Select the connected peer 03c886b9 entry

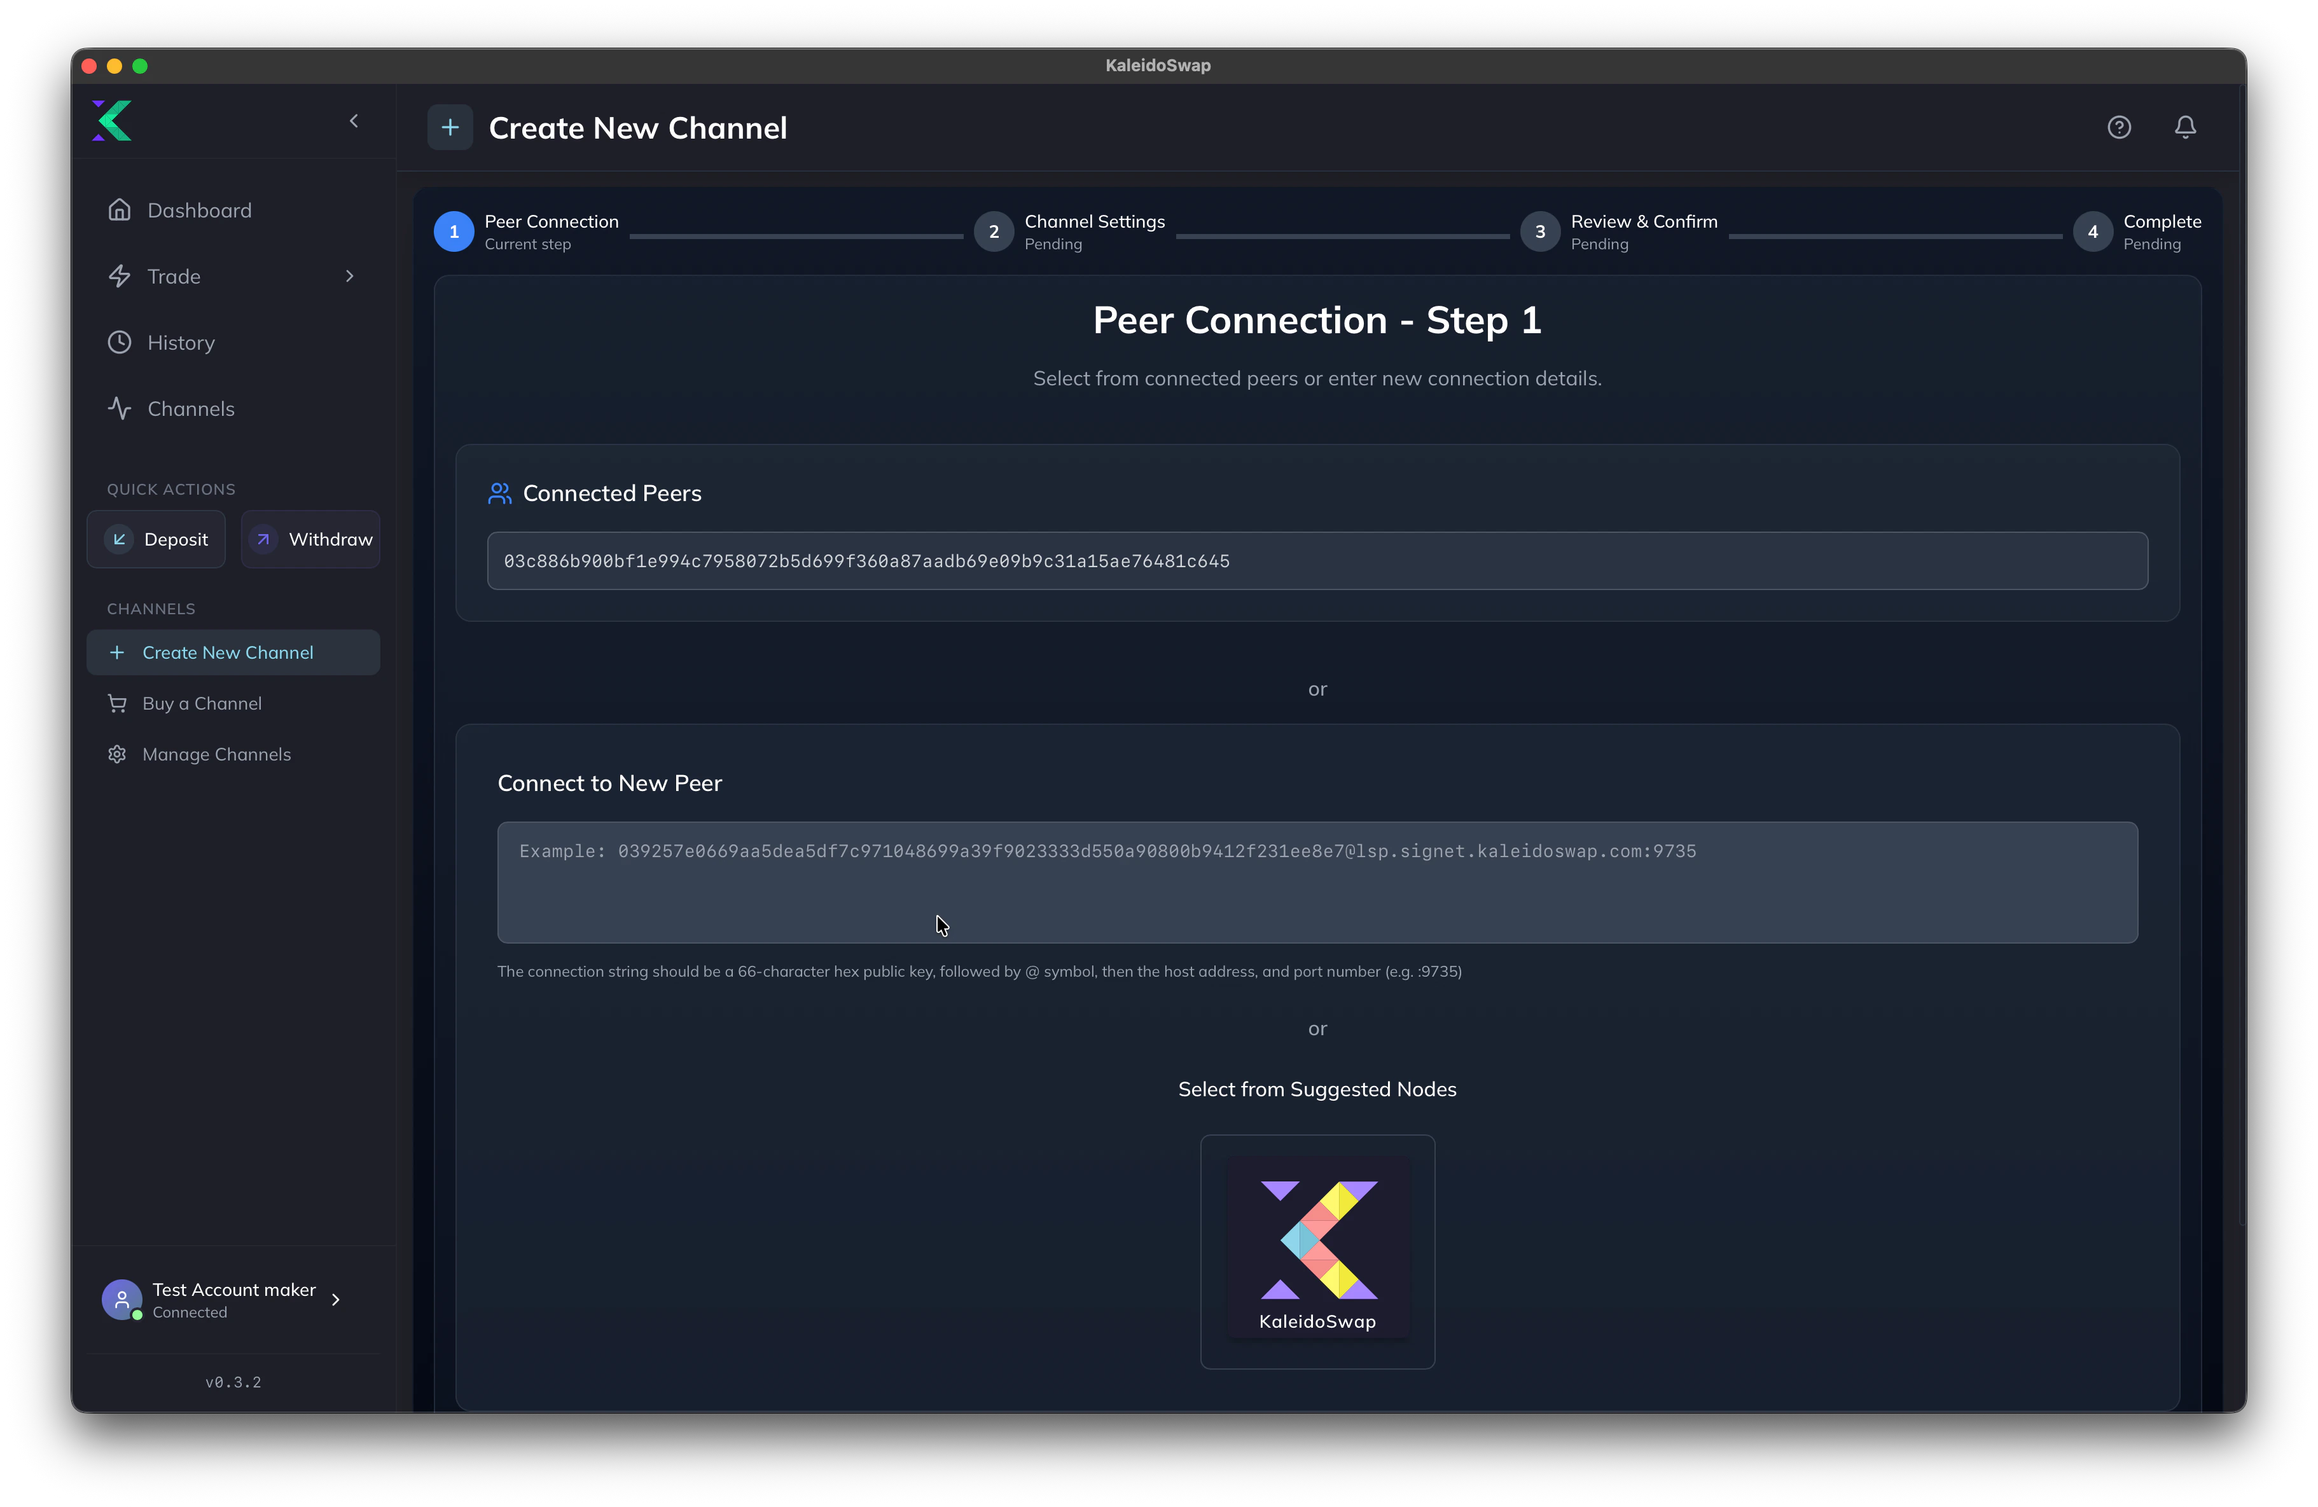pyautogui.click(x=1316, y=561)
